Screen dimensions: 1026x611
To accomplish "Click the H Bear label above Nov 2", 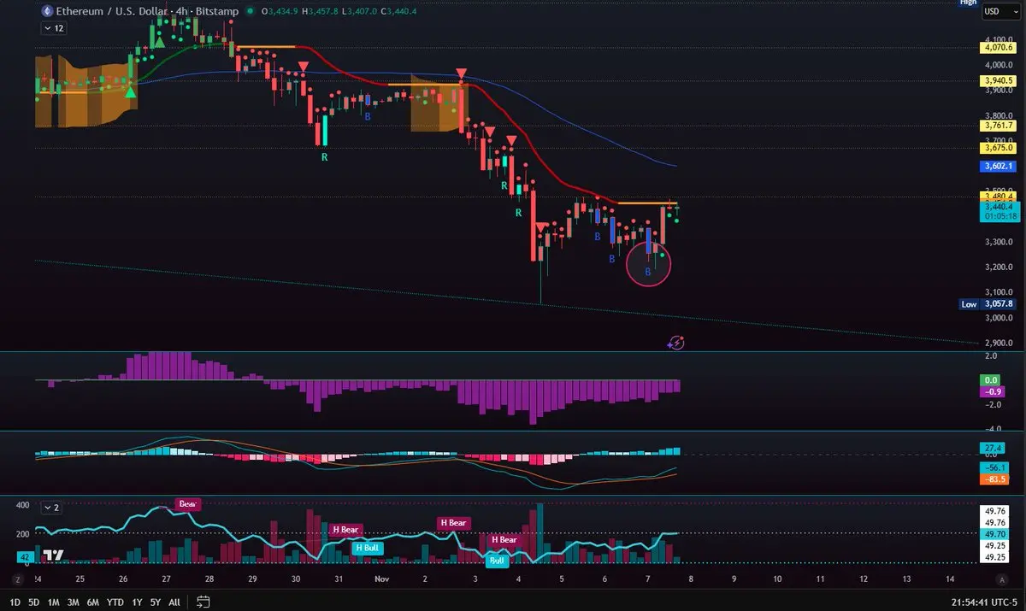I will 453,523.
